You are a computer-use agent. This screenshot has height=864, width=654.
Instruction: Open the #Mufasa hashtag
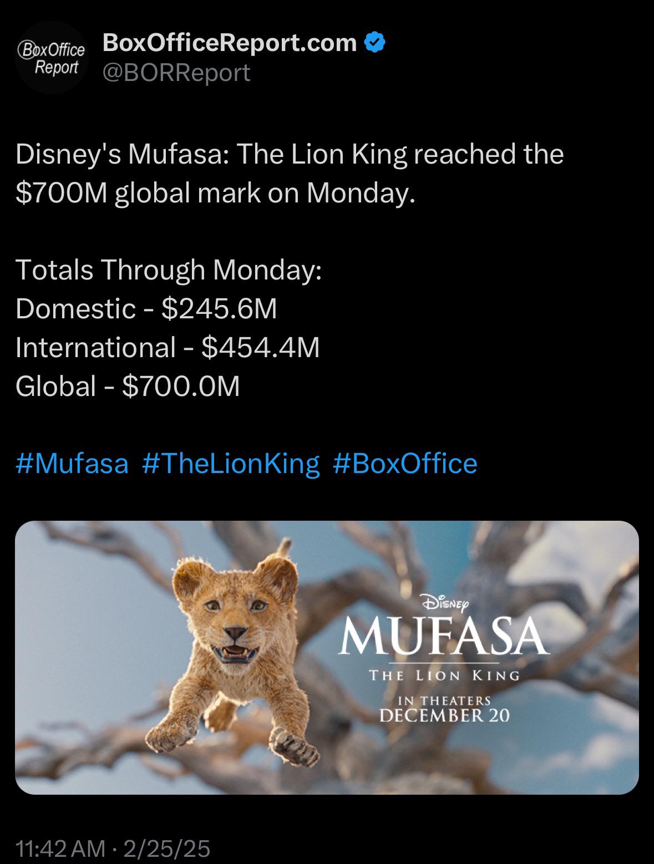72,463
